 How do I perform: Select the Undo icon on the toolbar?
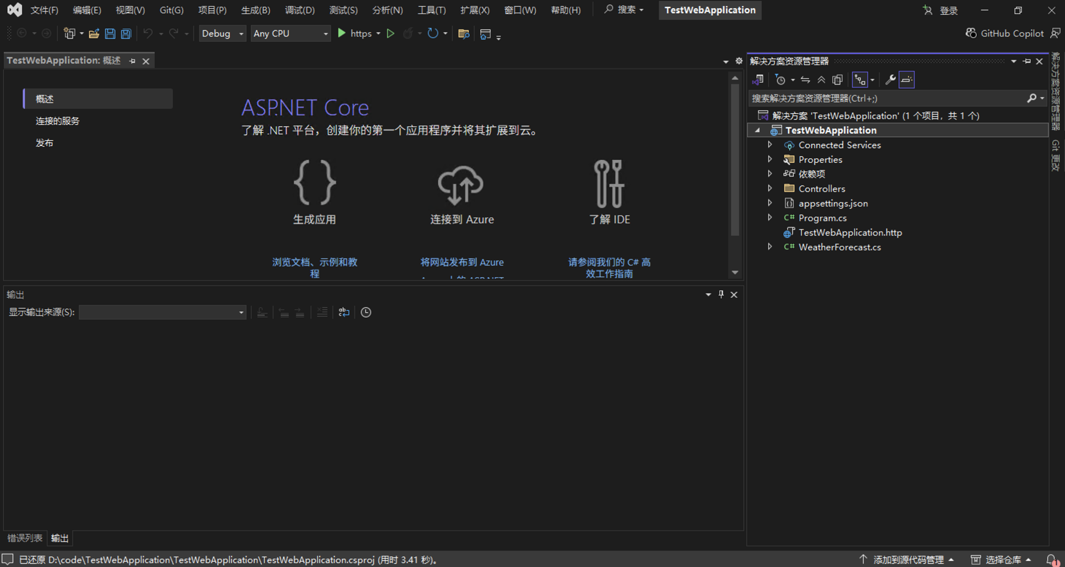click(x=148, y=33)
